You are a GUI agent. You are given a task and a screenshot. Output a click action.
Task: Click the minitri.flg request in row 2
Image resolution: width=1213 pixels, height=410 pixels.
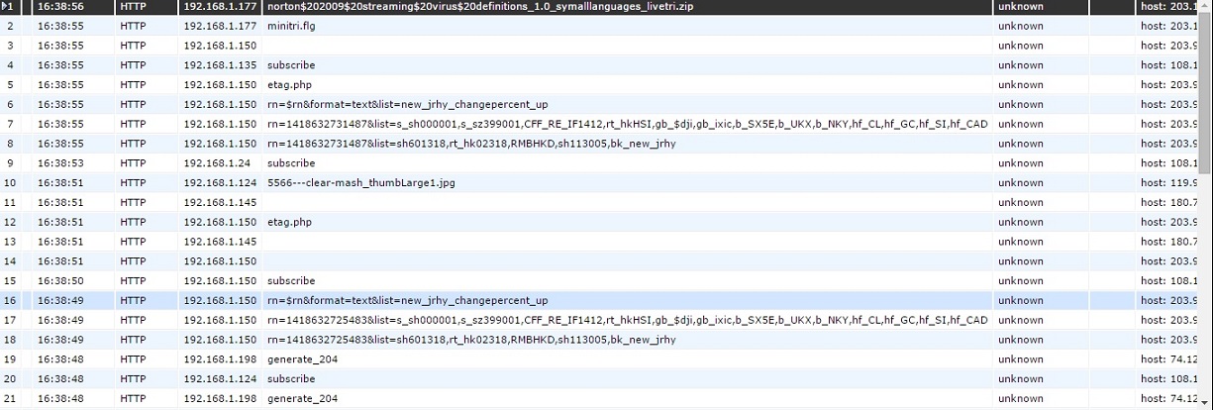(290, 26)
